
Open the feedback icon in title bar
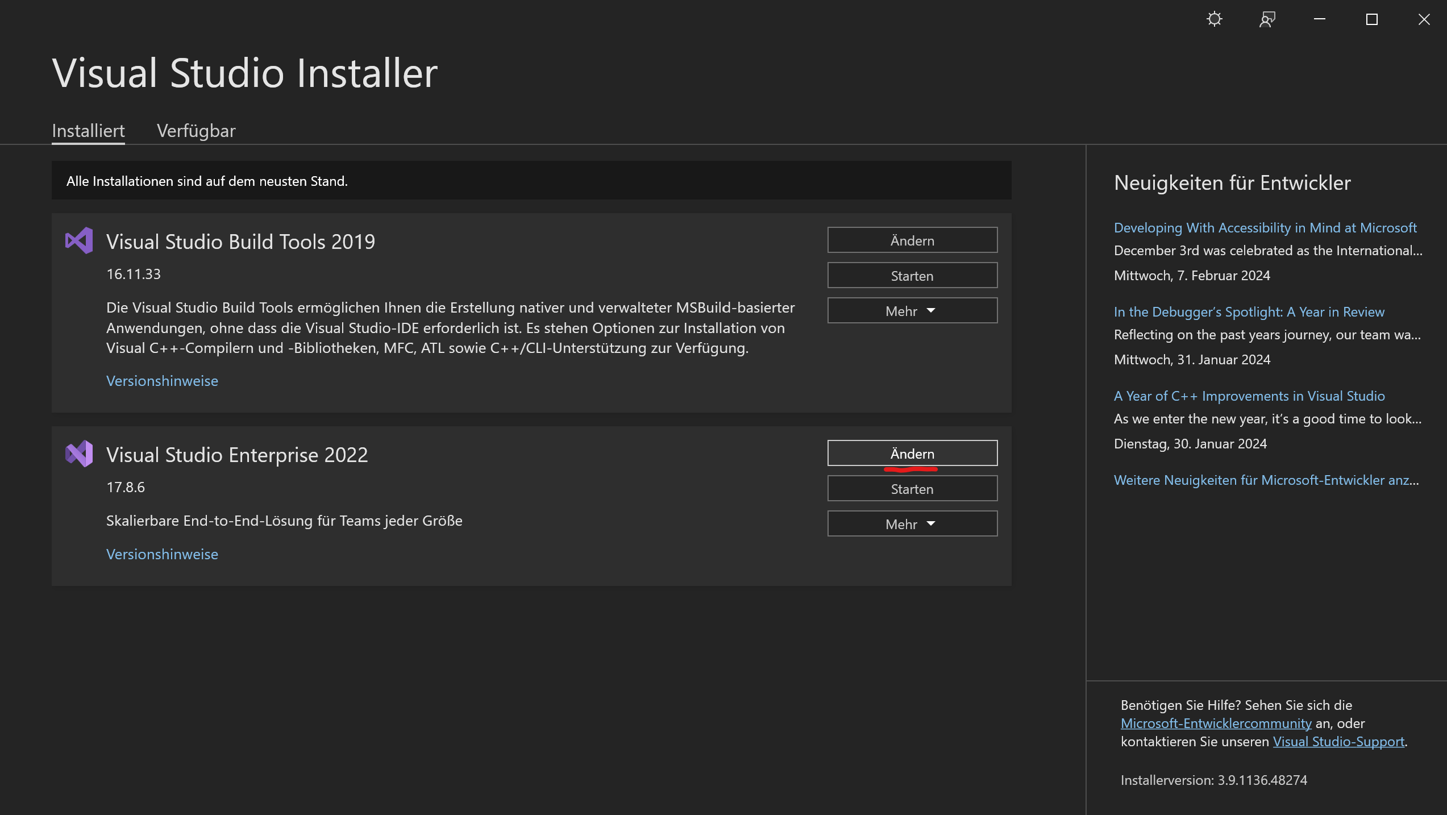(x=1267, y=19)
